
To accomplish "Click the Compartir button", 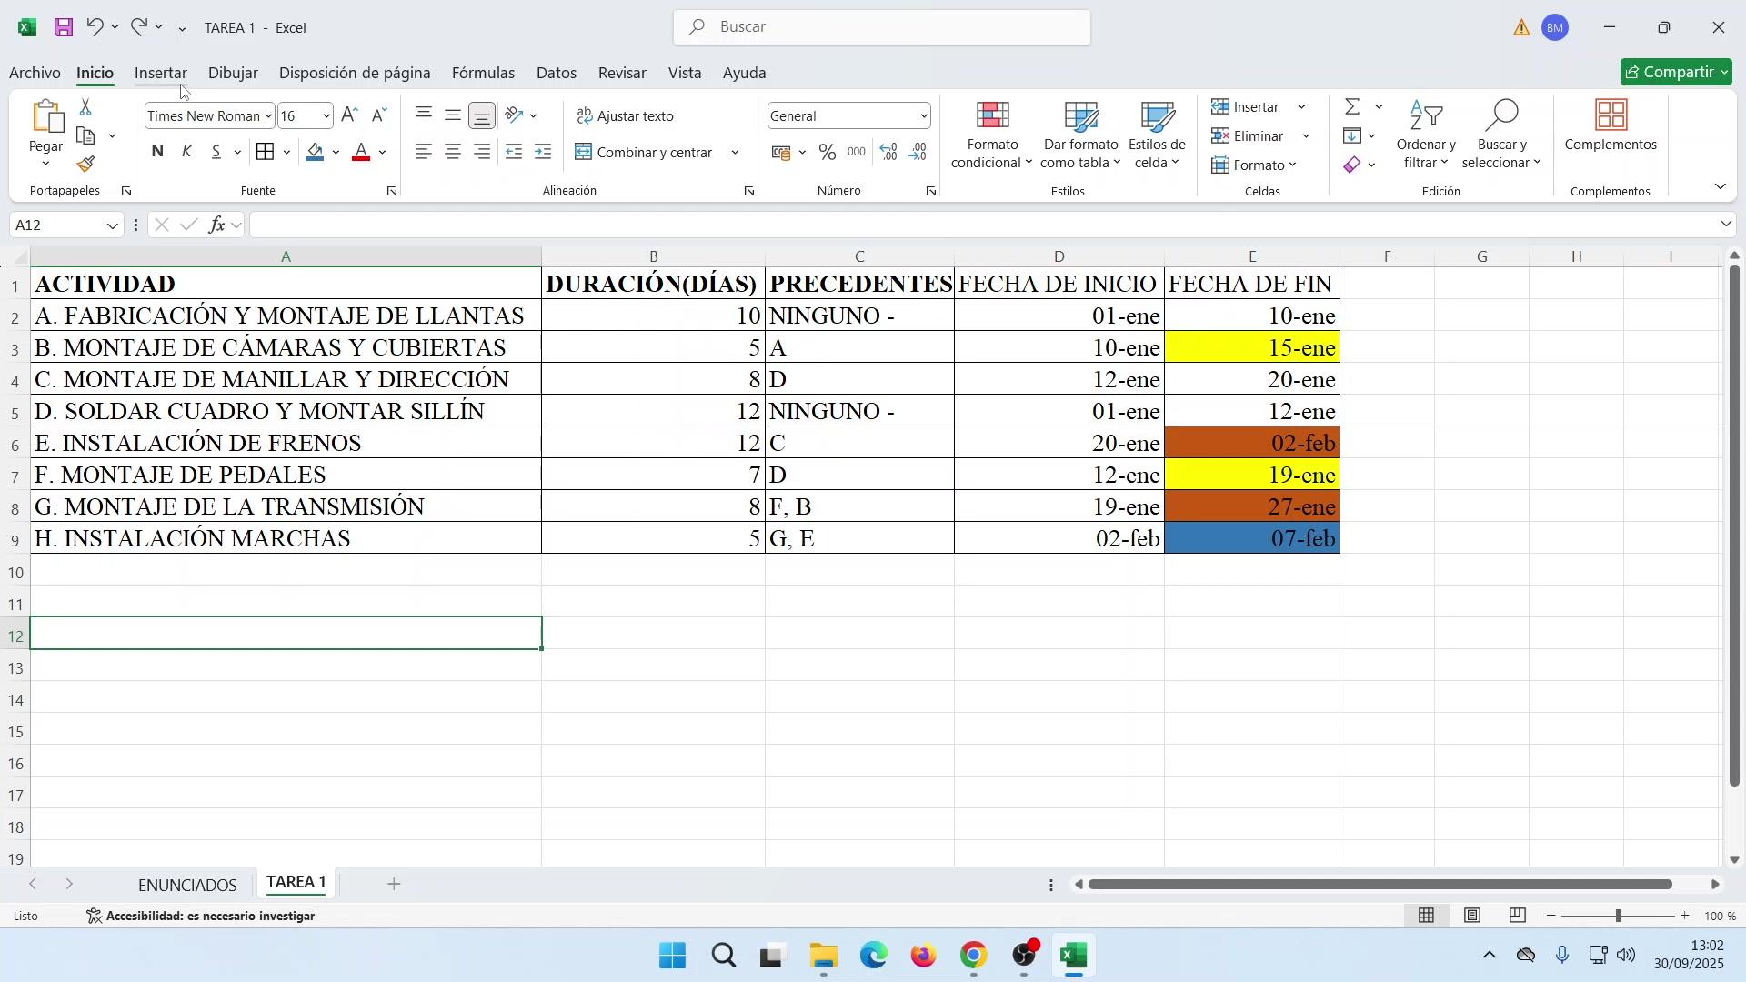I will 1676,73.
